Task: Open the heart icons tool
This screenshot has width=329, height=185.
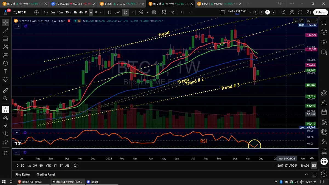Action: (x=5, y=79)
